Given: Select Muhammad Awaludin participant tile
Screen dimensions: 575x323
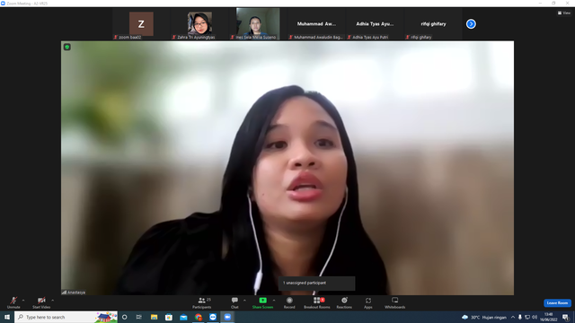Looking at the screenshot, I should (316, 24).
